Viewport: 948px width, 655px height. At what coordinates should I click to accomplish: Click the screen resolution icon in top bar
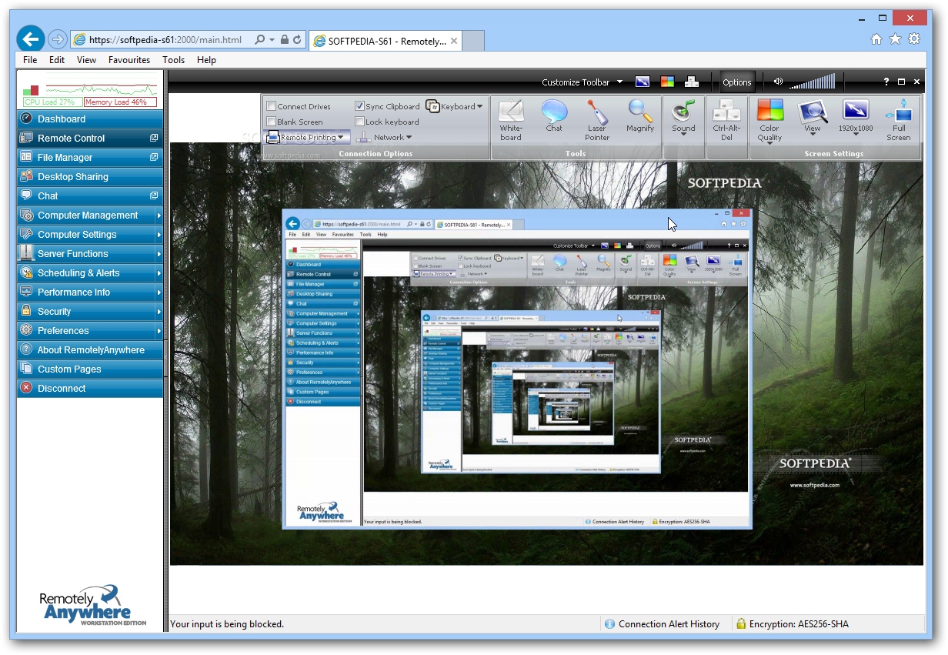643,82
